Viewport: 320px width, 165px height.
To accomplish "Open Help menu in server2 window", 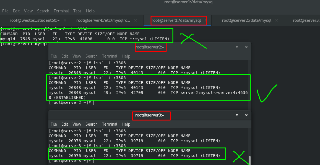I will (126, 56).
